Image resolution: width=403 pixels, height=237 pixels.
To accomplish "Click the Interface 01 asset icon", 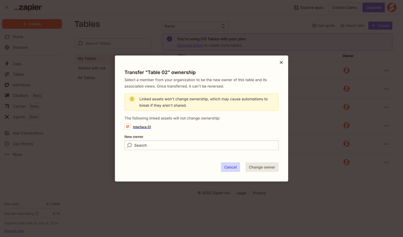I will pos(128,127).
